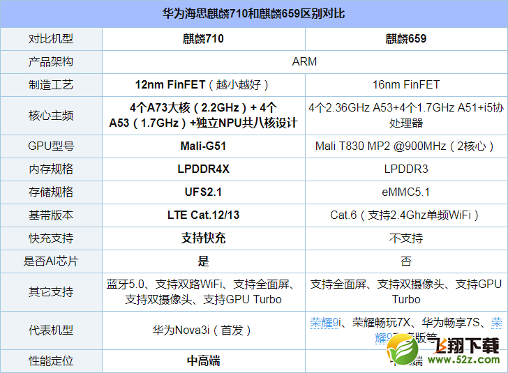Click the 4个2.36GHz A53 description cell
This screenshot has height=373, width=508.
coord(406,116)
